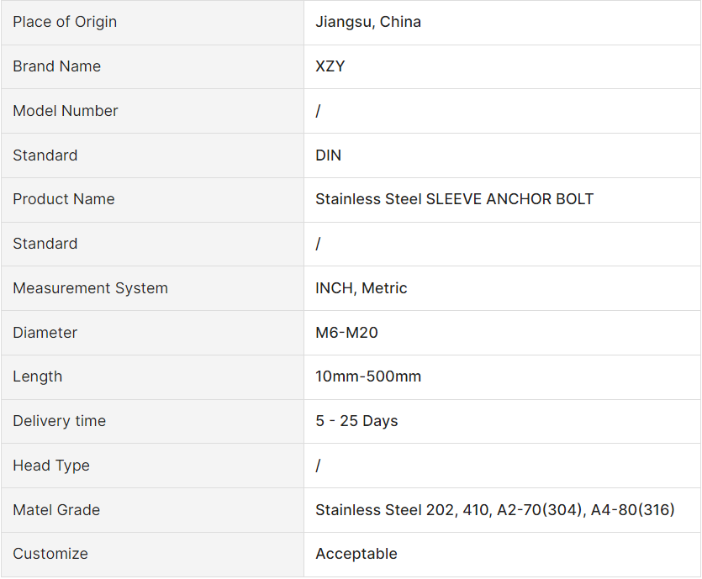Screen dimensions: 702x579
Task: Click the 'Matel Grade' label
Action: [56, 510]
